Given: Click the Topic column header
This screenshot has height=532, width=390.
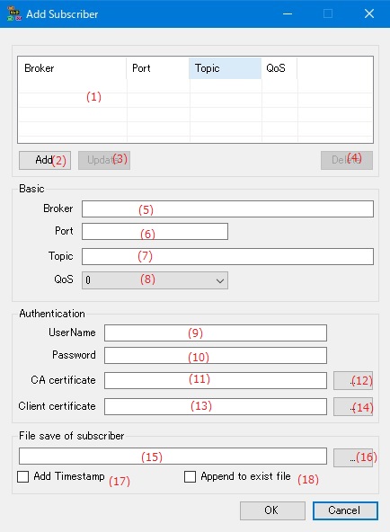Looking at the screenshot, I should tap(225, 68).
